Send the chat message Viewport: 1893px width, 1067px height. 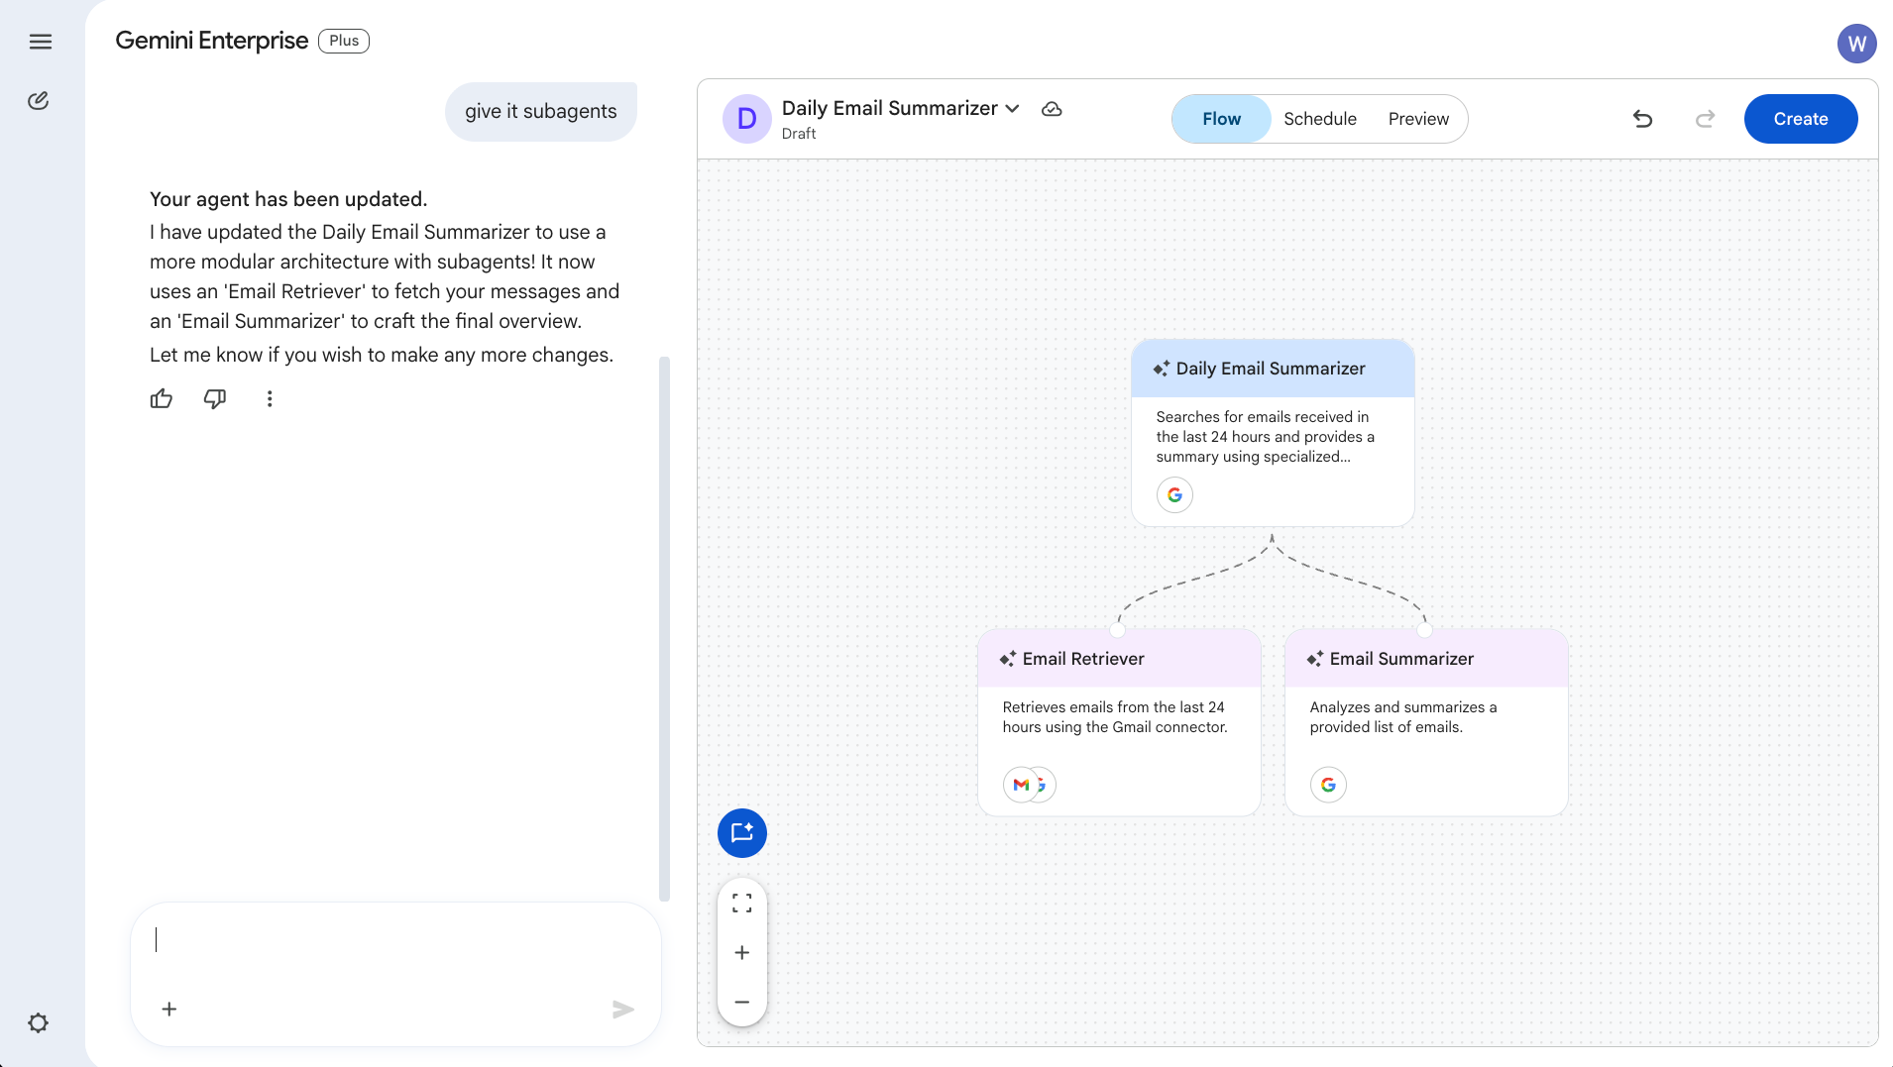click(x=623, y=1009)
